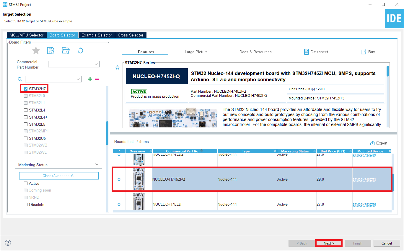Open the Docs & Resources tab

coord(255,52)
